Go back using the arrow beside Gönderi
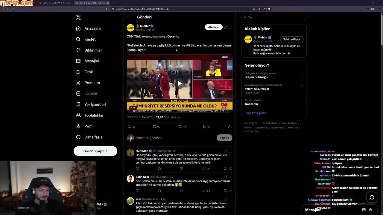The width and height of the screenshot is (383, 215). coord(129,17)
